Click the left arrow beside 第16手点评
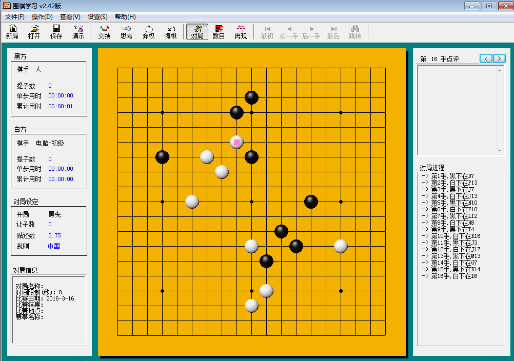The width and height of the screenshot is (514, 361). 485,58
